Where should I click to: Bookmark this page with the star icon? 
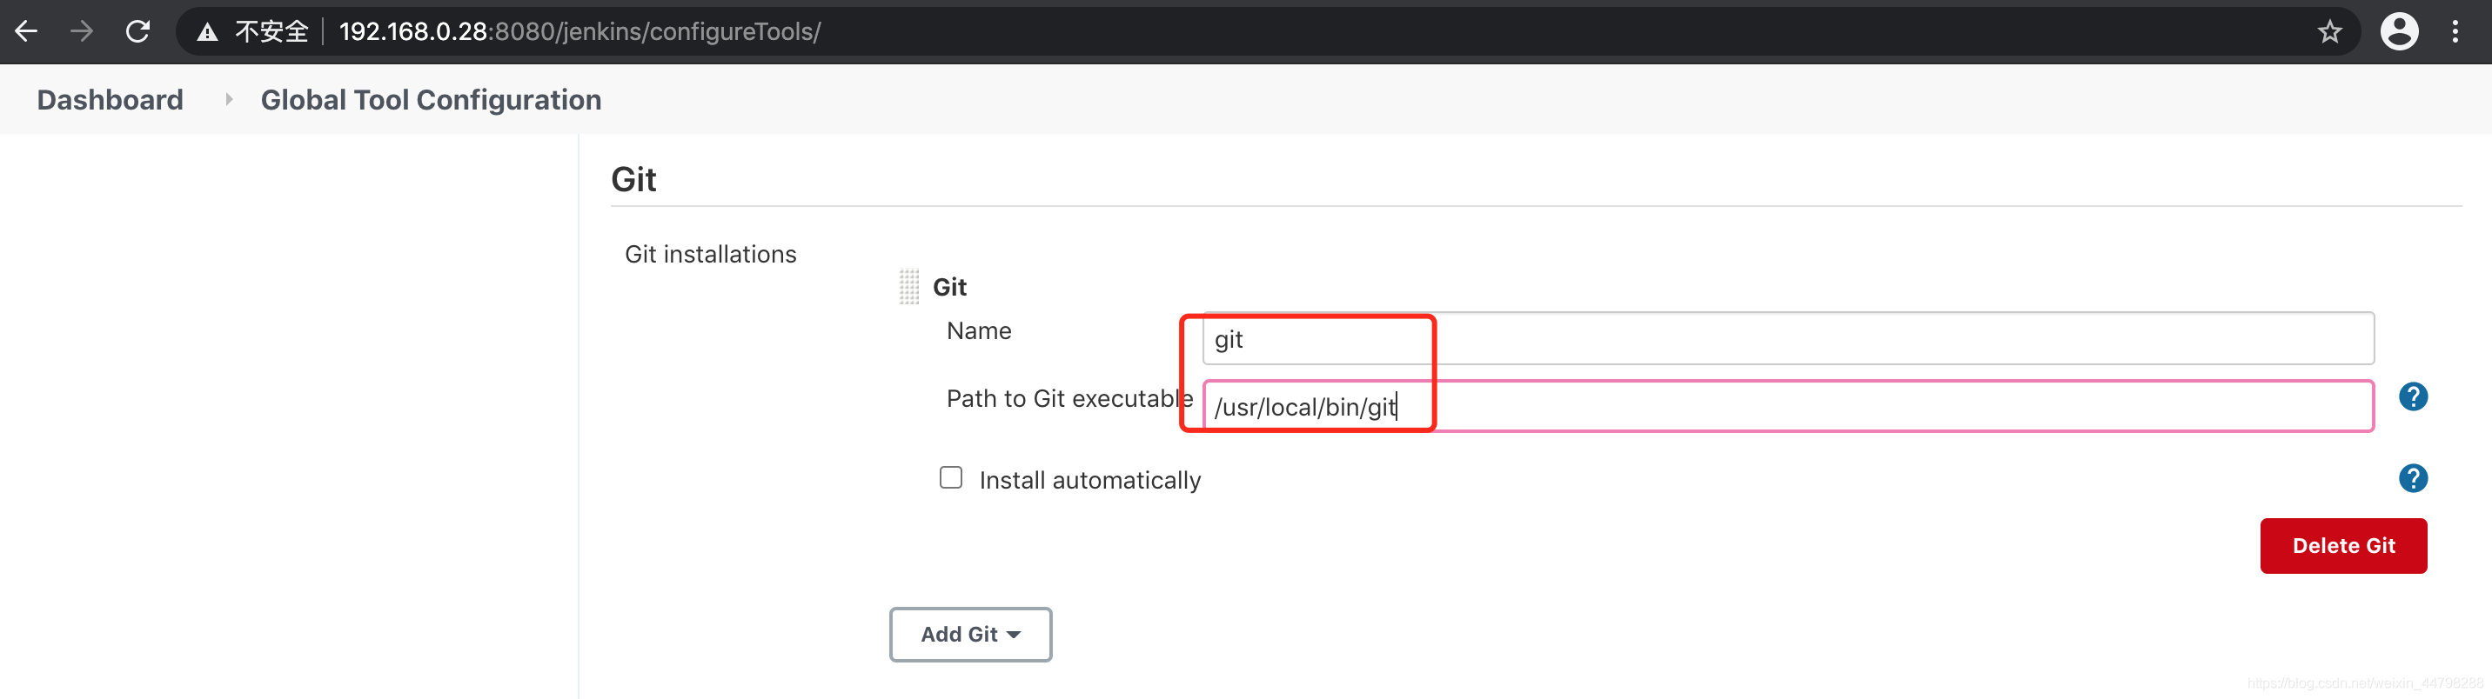coord(2329,32)
